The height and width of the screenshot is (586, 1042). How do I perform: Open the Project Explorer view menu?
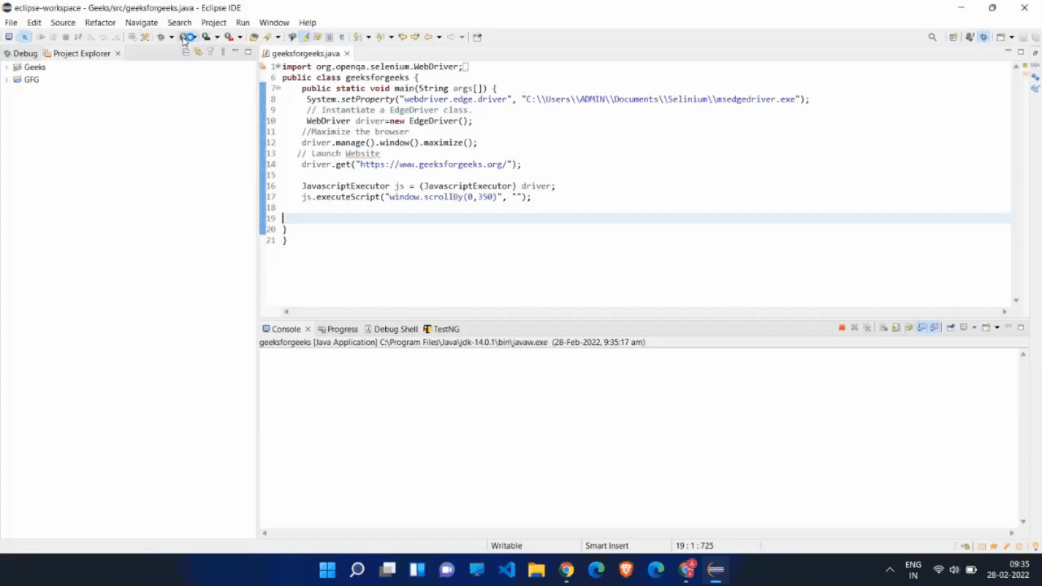[x=222, y=51]
